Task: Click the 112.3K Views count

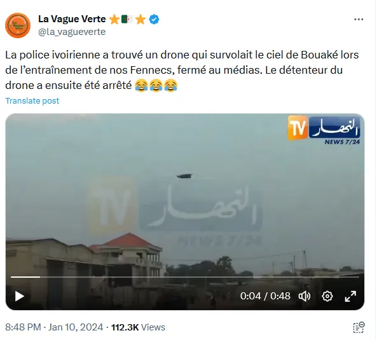Action: [x=138, y=327]
